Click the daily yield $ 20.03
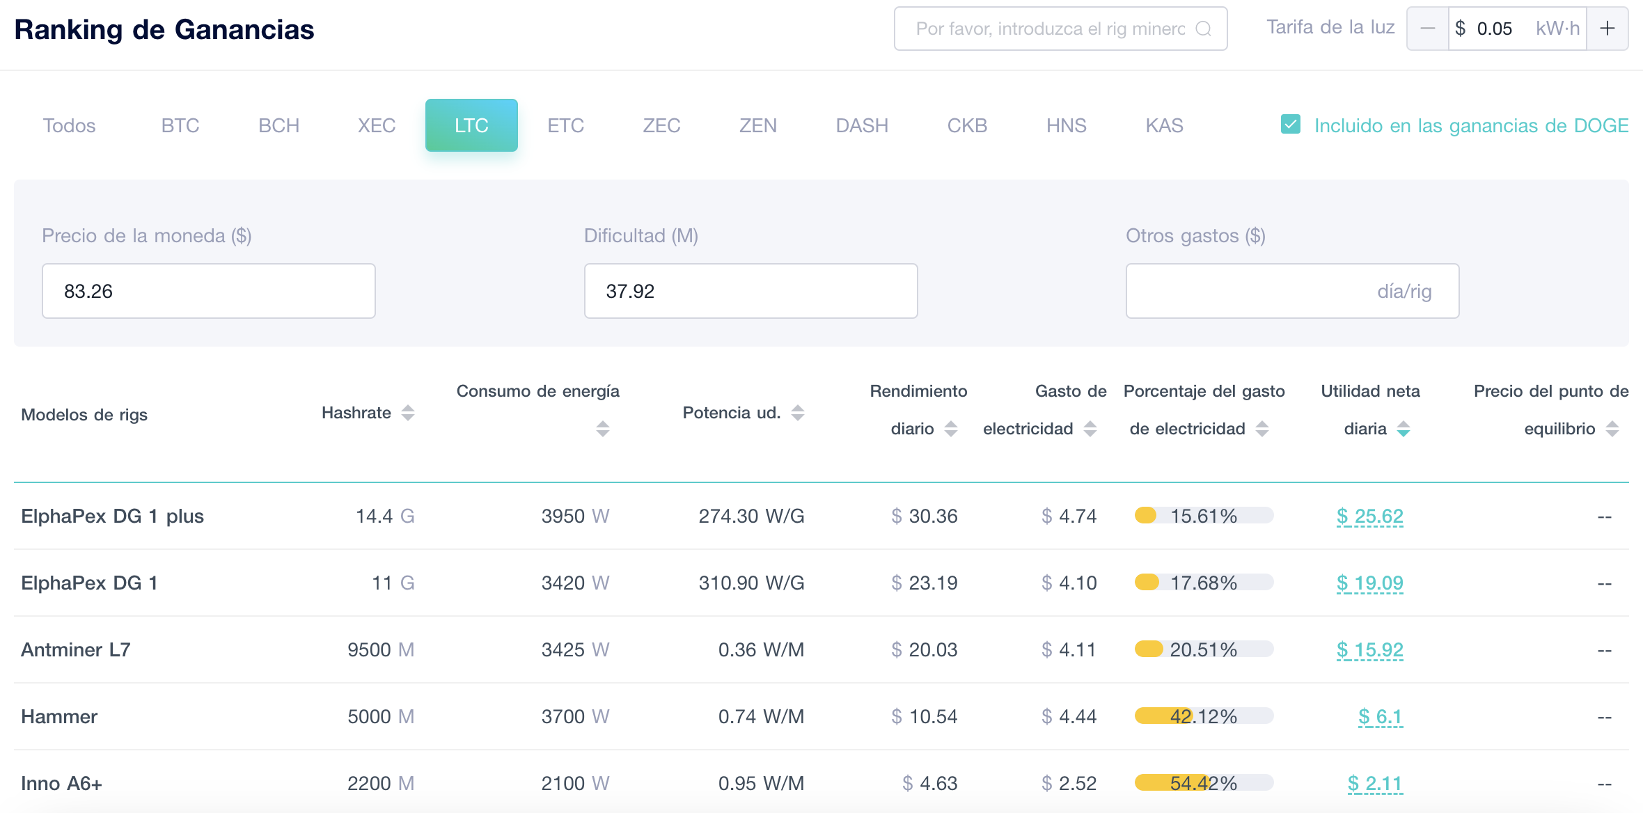The image size is (1643, 813). [x=925, y=650]
